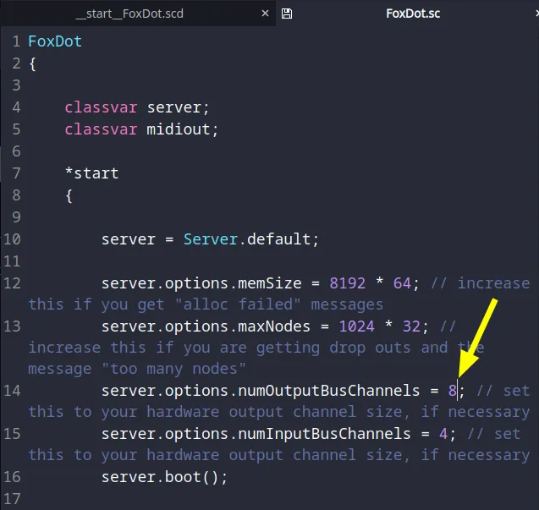Click the 64 multiplier on memSize line
This screenshot has width=539, height=510.
pos(402,283)
